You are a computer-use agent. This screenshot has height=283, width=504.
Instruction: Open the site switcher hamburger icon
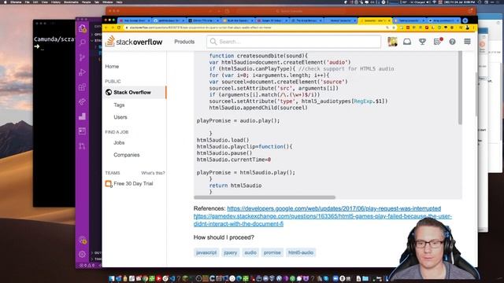click(467, 42)
